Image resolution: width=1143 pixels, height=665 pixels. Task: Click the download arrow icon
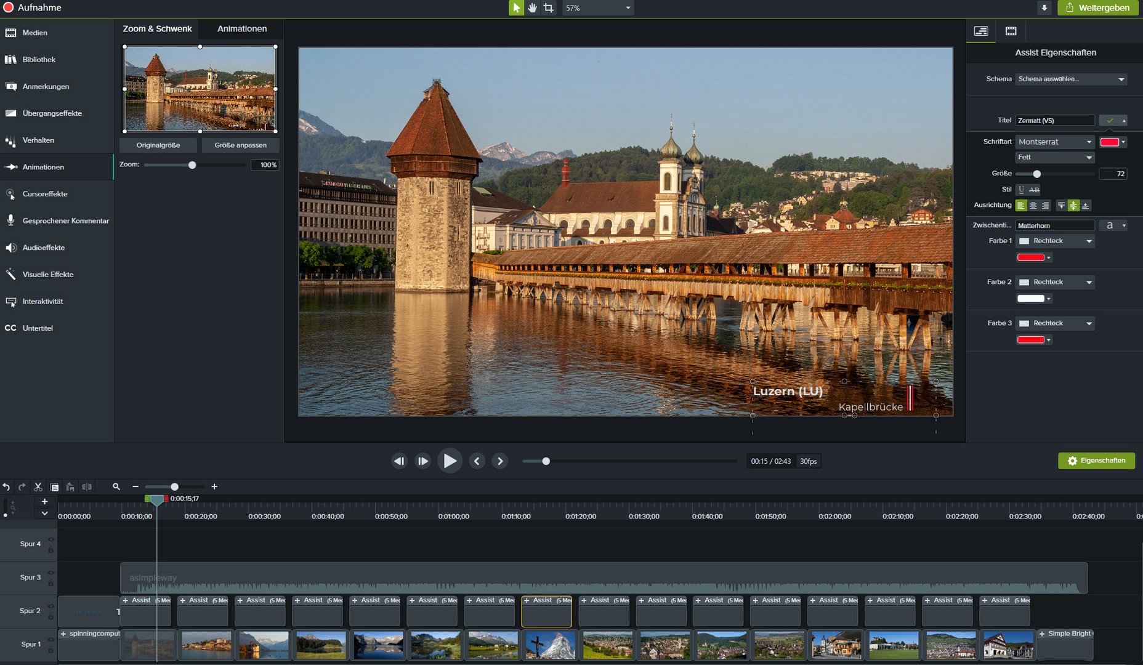coord(1044,8)
